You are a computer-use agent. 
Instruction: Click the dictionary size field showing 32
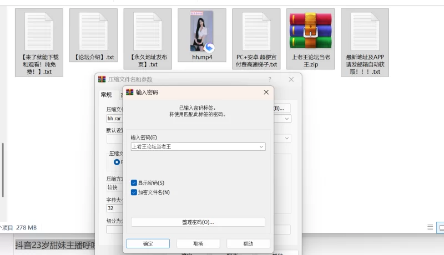coord(114,208)
